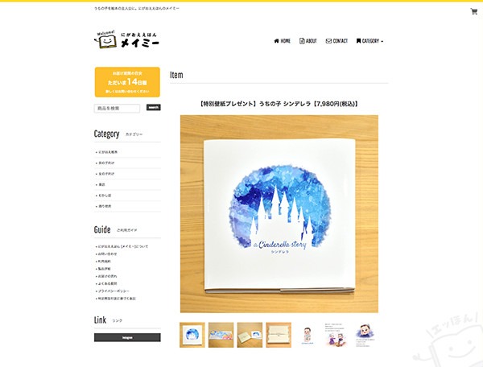The height and width of the screenshot is (367, 483).
Task: Go to HOME via house icon
Action: click(283, 41)
